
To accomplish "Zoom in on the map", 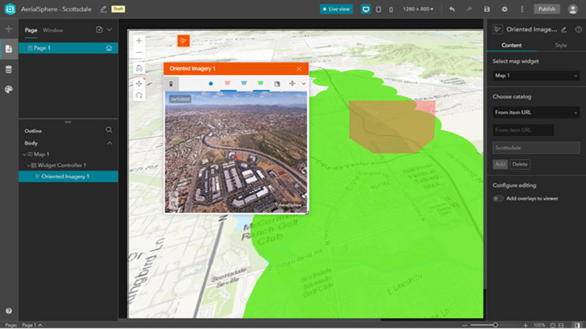I will click(x=139, y=40).
